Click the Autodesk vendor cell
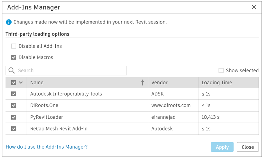The width and height of the screenshot is (263, 158). point(173,129)
